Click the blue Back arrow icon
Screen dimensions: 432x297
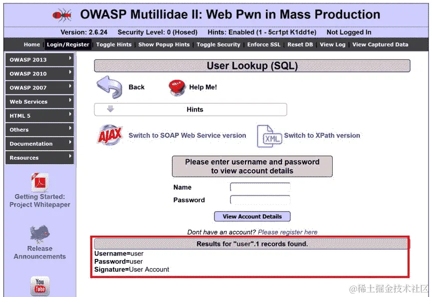click(x=109, y=87)
